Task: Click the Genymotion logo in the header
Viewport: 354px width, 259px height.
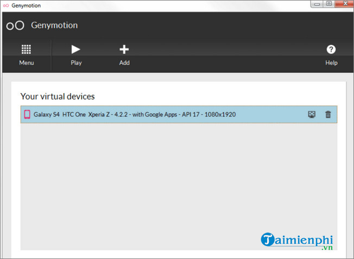Action: pos(15,26)
